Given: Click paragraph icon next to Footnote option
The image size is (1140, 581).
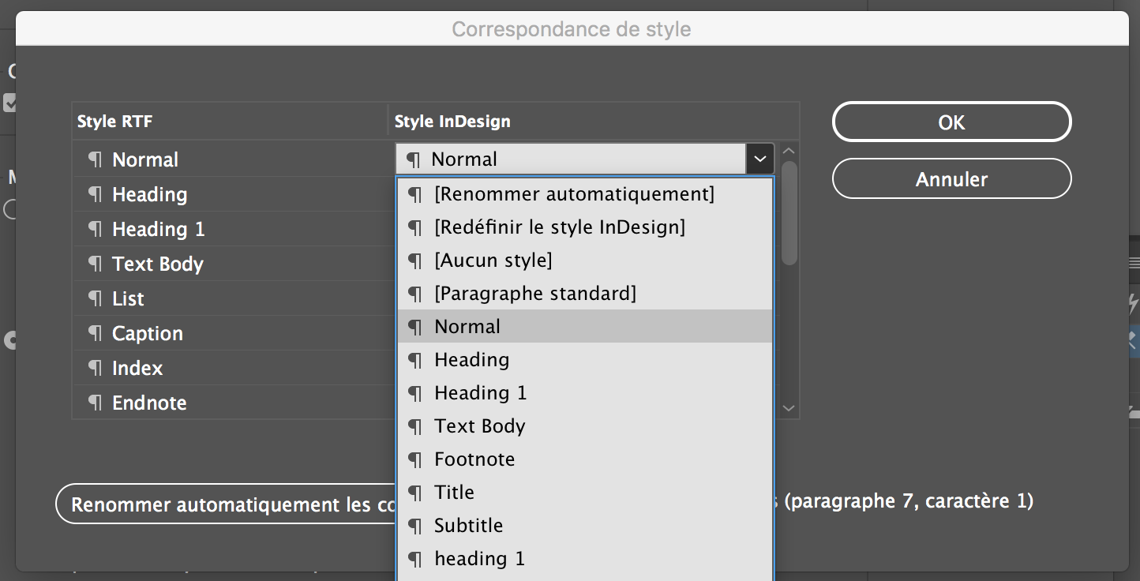Looking at the screenshot, I should (x=414, y=459).
